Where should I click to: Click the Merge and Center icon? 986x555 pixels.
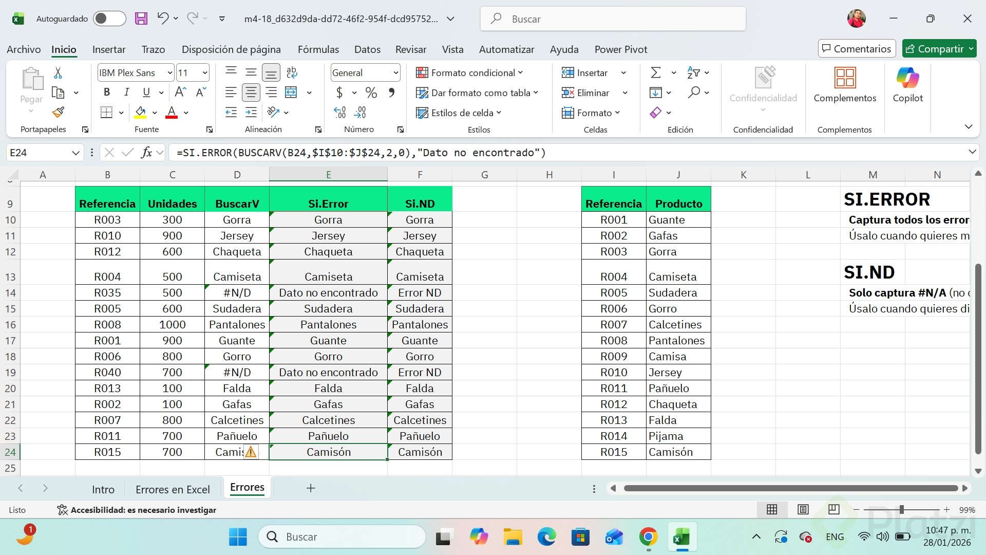pos(291,92)
